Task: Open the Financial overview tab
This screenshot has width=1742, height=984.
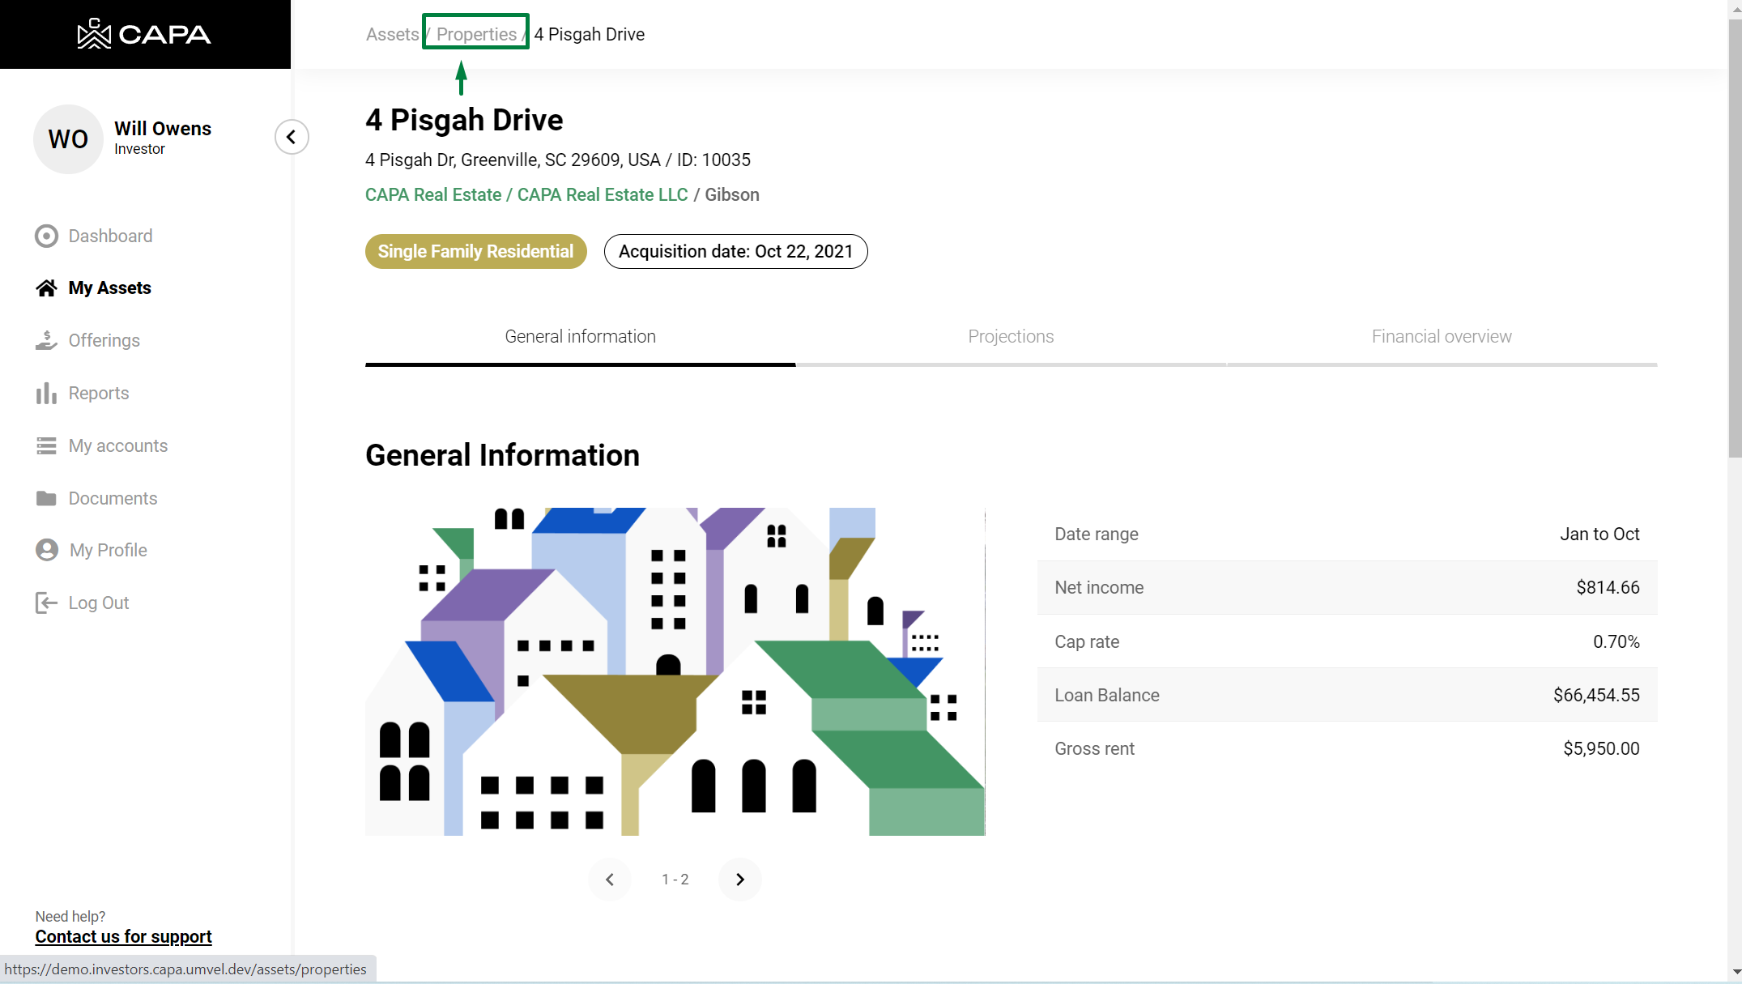Action: [x=1442, y=337]
